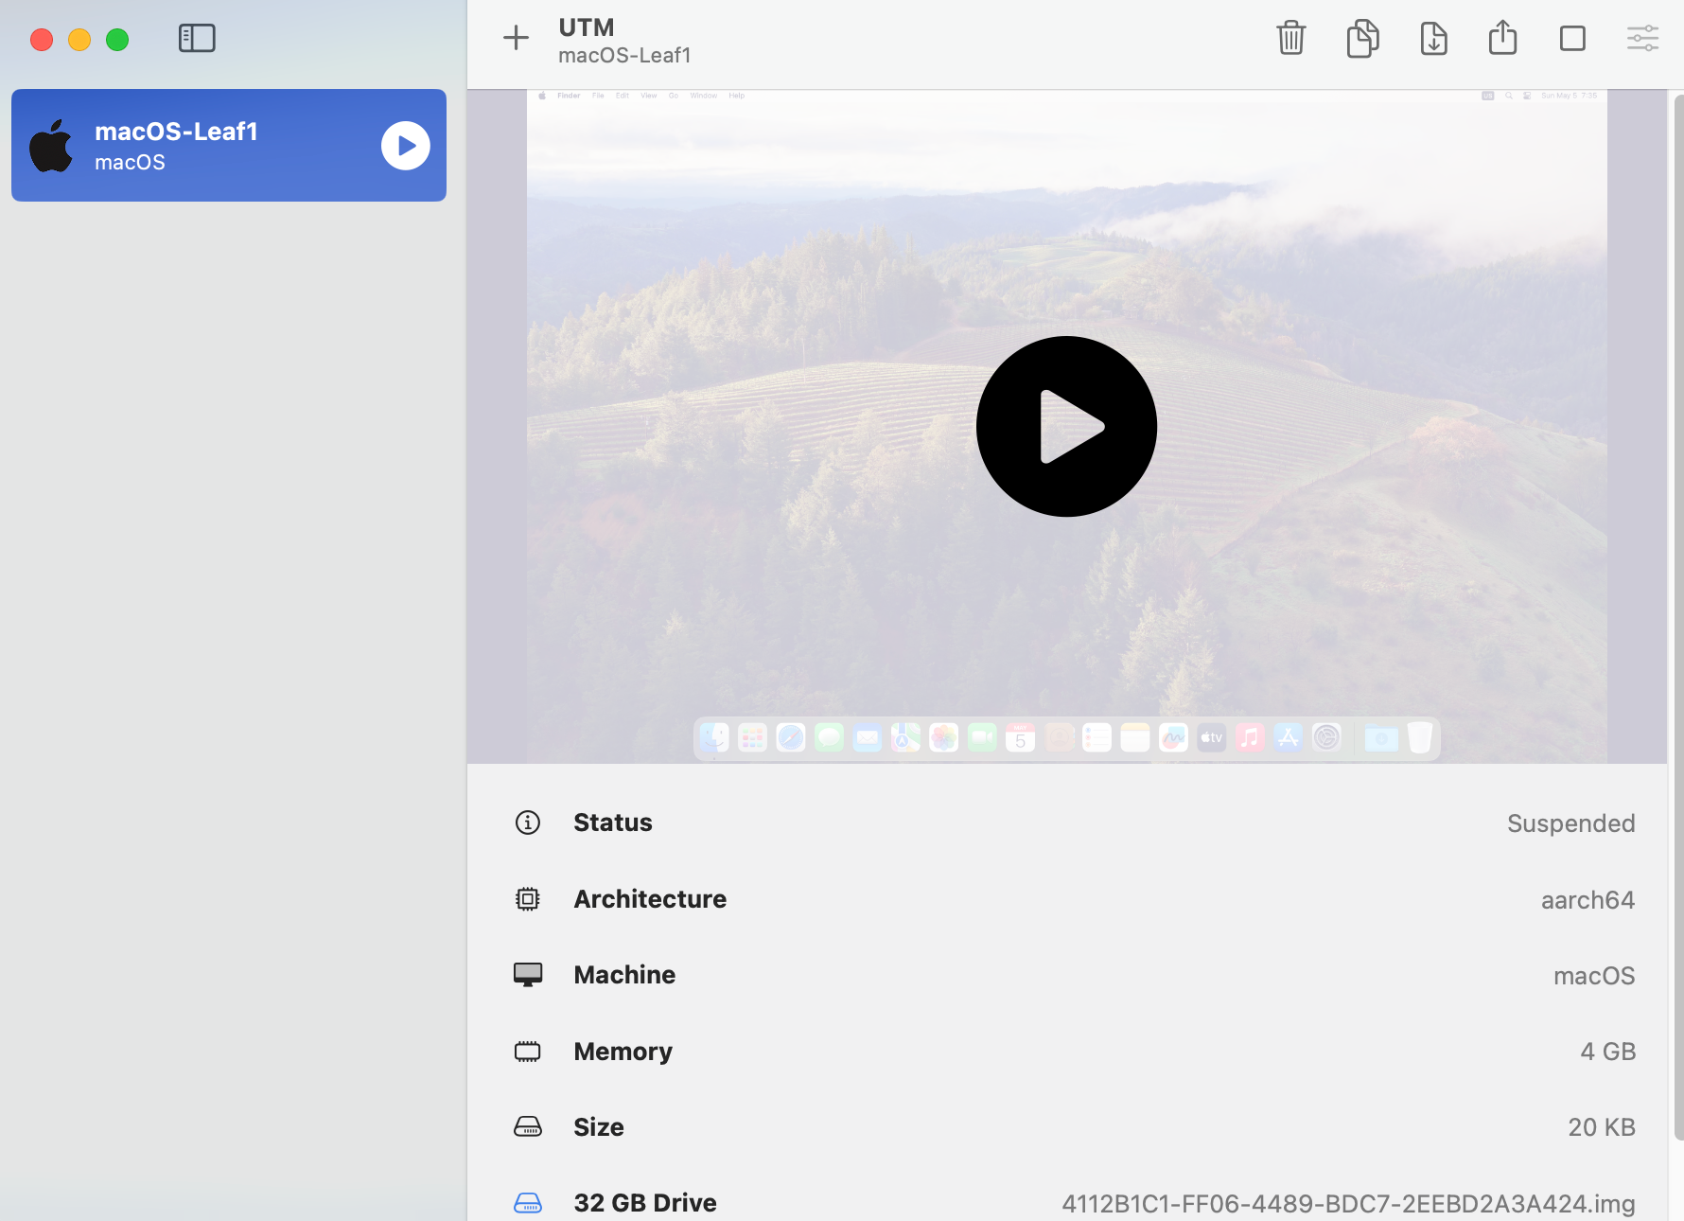Click the "macOS" value in Machine row
Viewport: 1684px width, 1221px height.
1594,976
